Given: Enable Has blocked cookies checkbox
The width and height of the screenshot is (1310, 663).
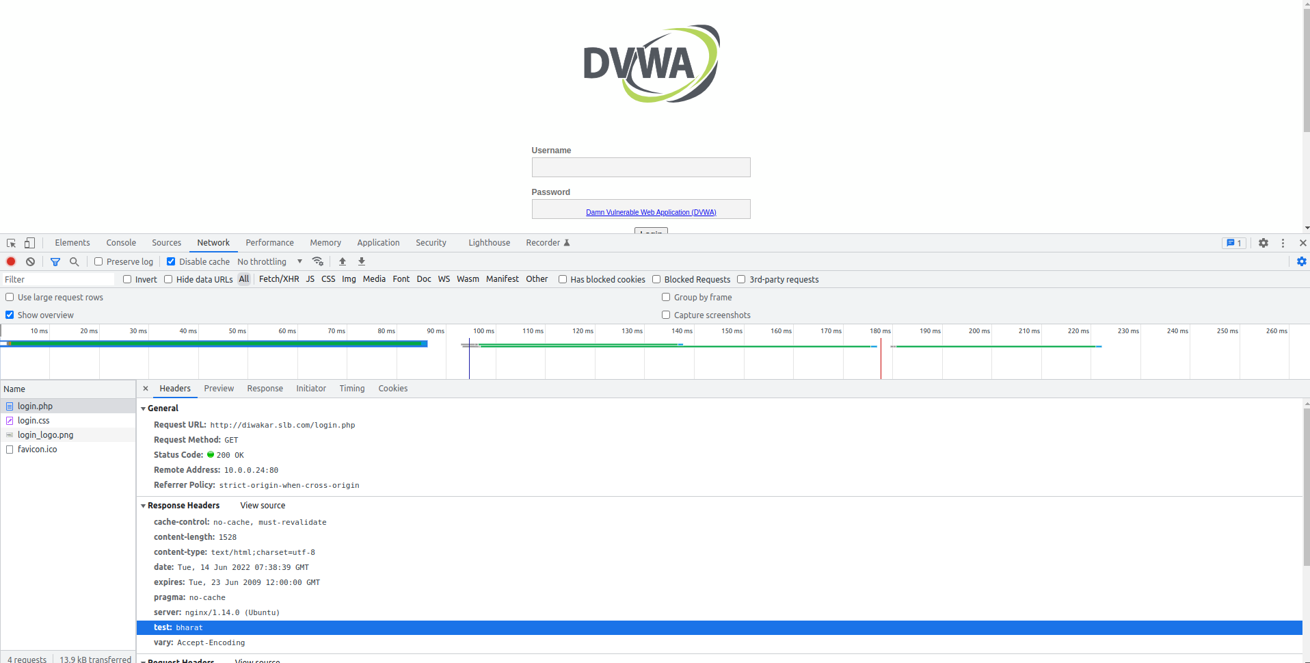Looking at the screenshot, I should [x=563, y=279].
